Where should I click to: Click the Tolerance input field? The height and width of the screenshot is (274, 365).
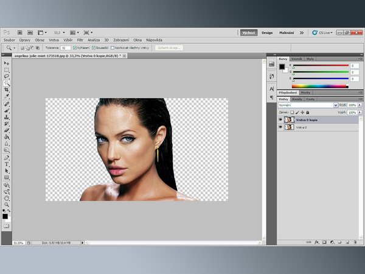pyautogui.click(x=64, y=47)
